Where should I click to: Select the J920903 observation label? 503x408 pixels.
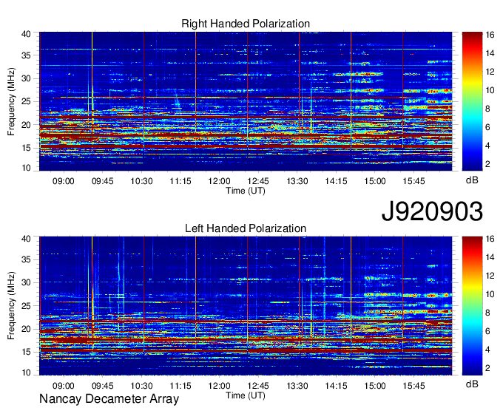(x=432, y=211)
